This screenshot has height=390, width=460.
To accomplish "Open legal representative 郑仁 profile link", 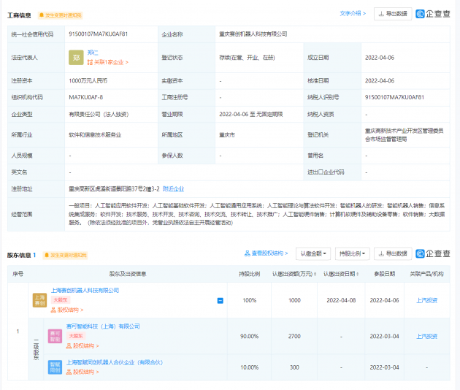I will 93,53.
